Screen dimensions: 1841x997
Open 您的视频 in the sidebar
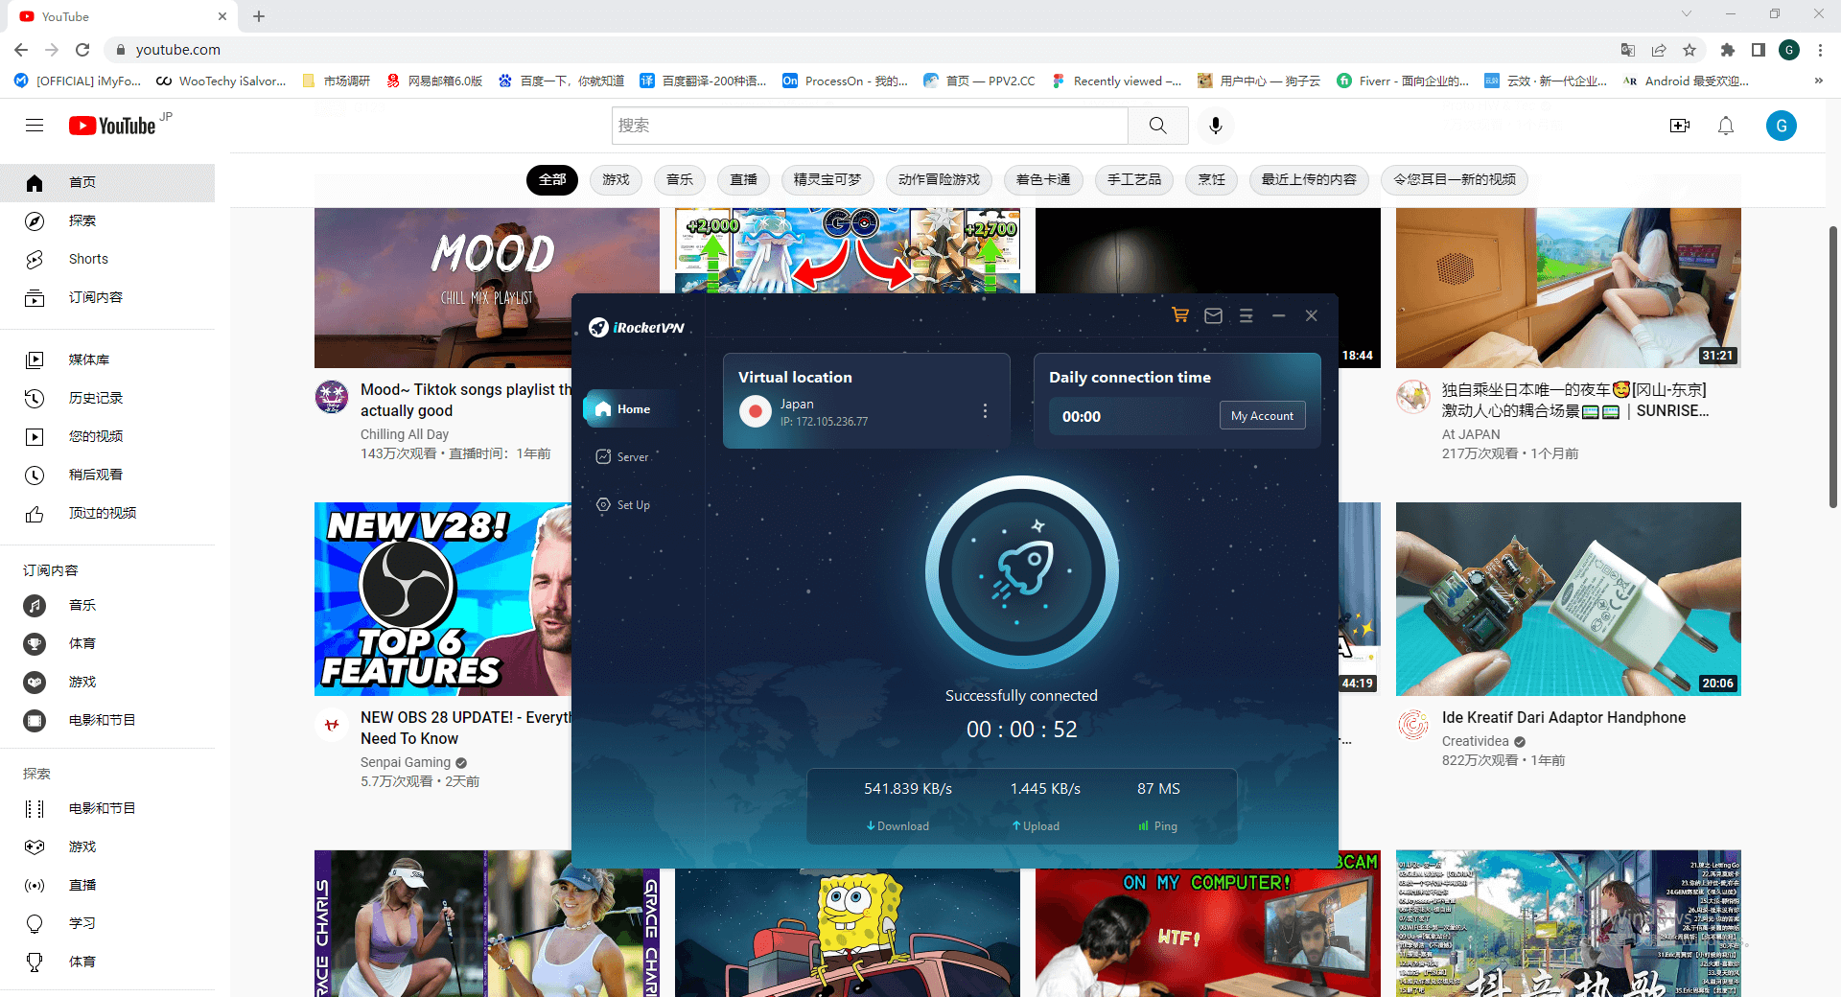pos(107,436)
